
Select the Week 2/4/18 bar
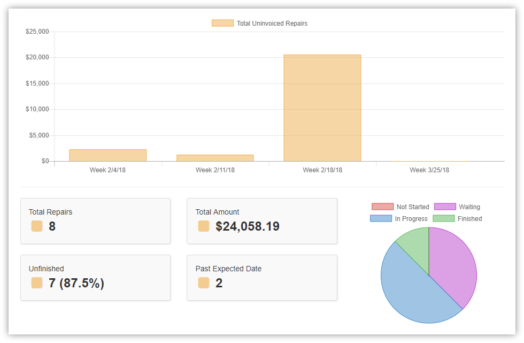[x=108, y=155]
